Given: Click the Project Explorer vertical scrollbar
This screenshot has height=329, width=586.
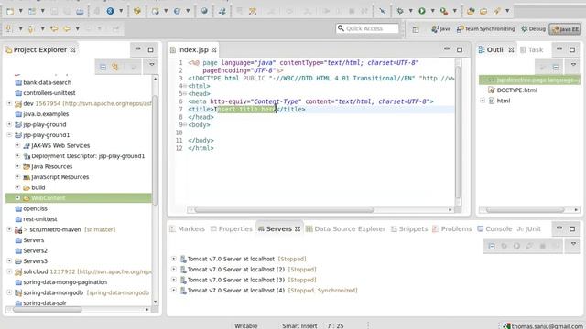Looking at the screenshot, I should point(156,149).
